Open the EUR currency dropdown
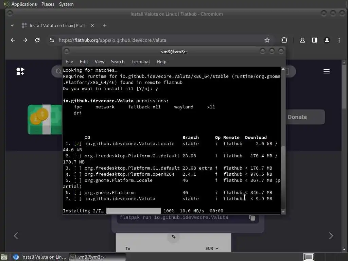This screenshot has height=261, width=348. point(212,248)
